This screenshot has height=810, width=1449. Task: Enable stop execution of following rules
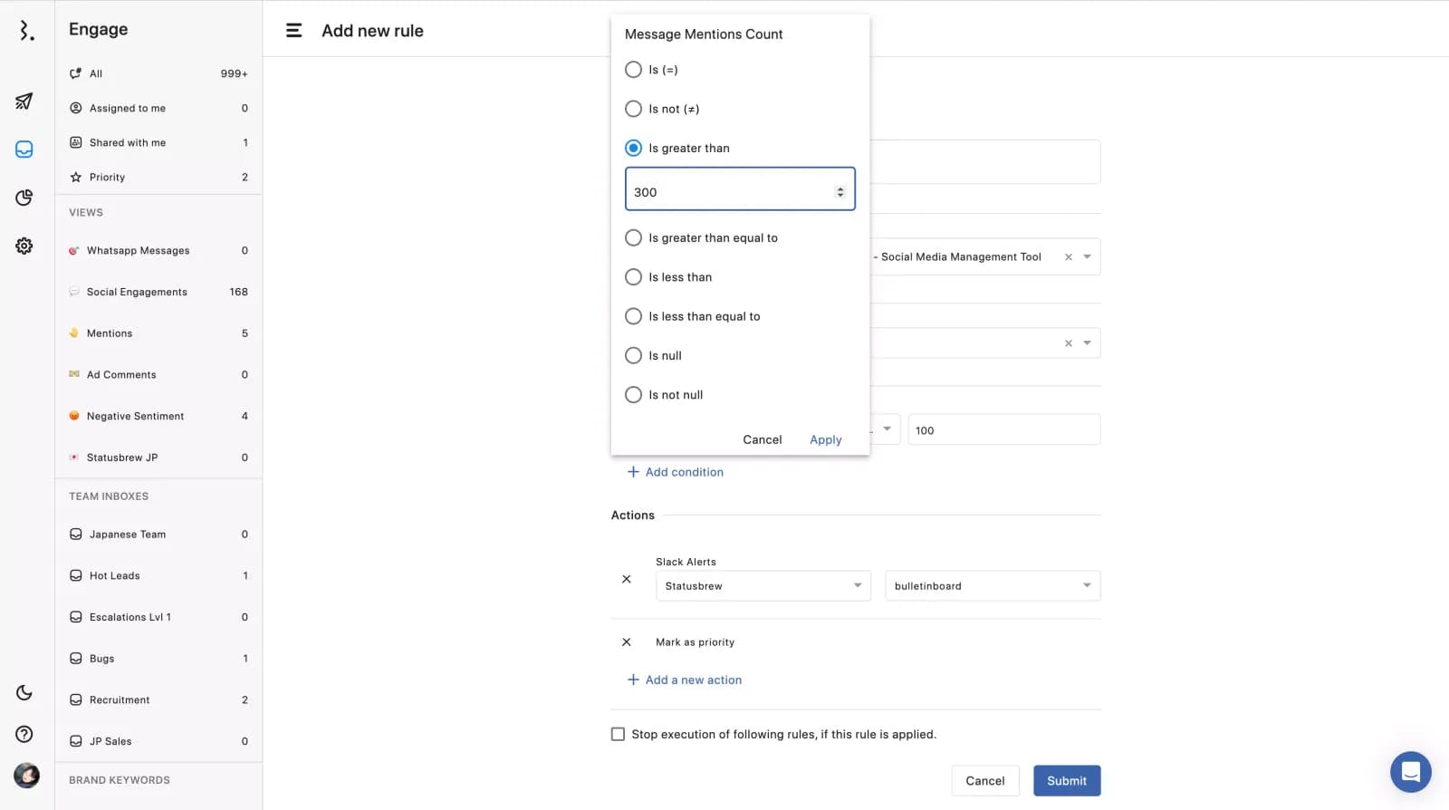(618, 734)
